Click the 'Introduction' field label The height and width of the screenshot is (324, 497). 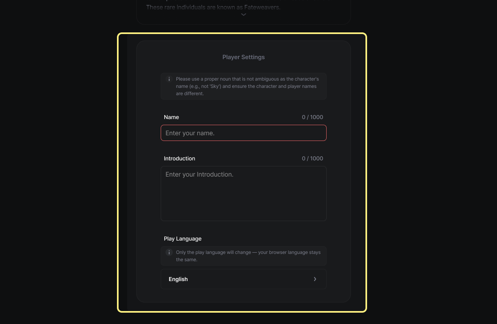tap(179, 158)
